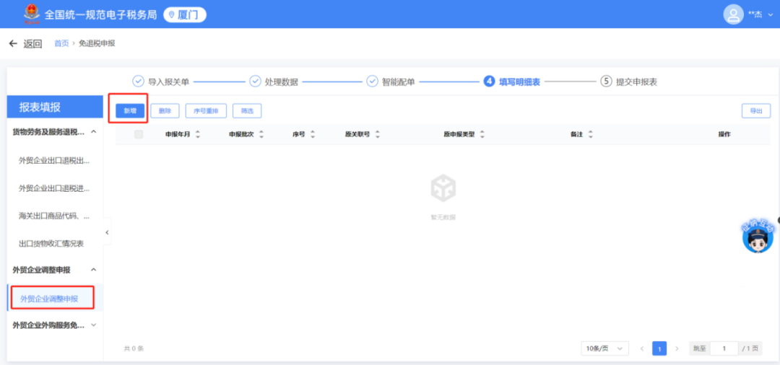Click the tax bureau emblem logo
The height and width of the screenshot is (365, 780).
click(31, 14)
